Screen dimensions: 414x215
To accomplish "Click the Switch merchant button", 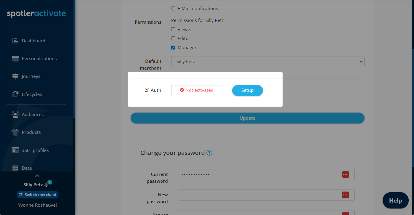I will click(37, 195).
